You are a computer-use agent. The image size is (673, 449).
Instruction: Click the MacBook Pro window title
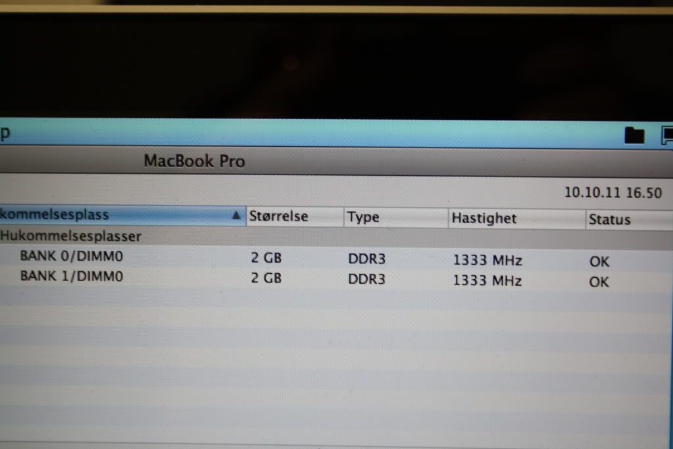click(194, 161)
